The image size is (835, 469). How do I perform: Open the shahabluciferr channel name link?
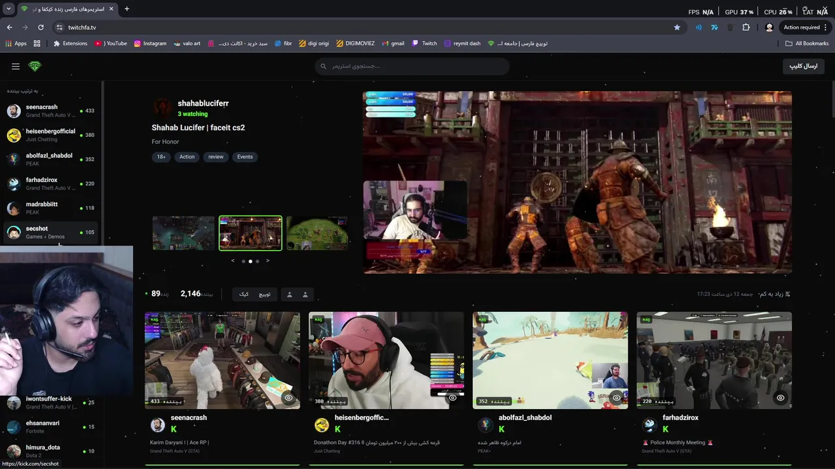click(203, 103)
